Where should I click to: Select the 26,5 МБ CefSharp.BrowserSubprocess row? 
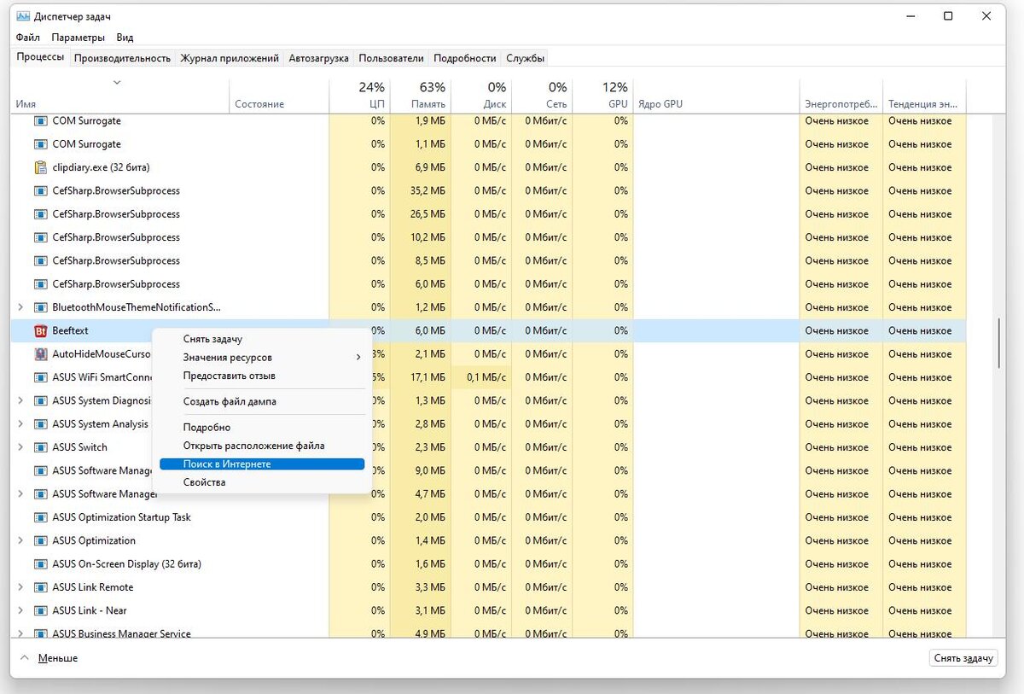point(488,214)
